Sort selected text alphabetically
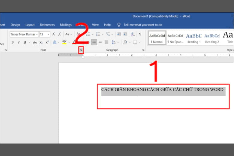Image resolution: width=234 pixels, height=156 pixels. point(133,34)
